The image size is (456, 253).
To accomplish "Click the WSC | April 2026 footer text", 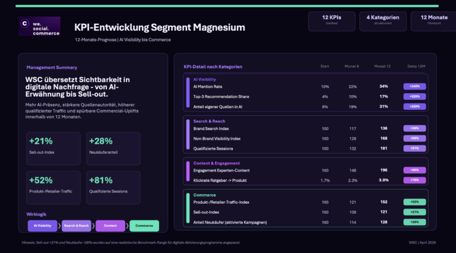I will coord(422,242).
